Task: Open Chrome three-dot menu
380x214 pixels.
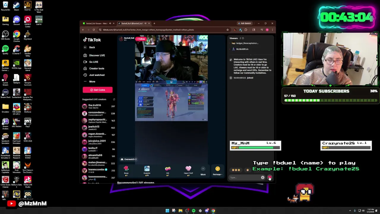Action: pyautogui.click(x=272, y=30)
